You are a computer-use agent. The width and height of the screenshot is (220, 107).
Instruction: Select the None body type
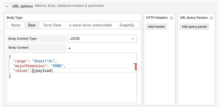(16, 25)
